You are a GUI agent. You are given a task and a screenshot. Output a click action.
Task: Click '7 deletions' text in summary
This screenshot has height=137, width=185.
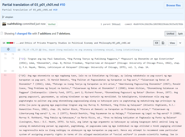click(64, 33)
